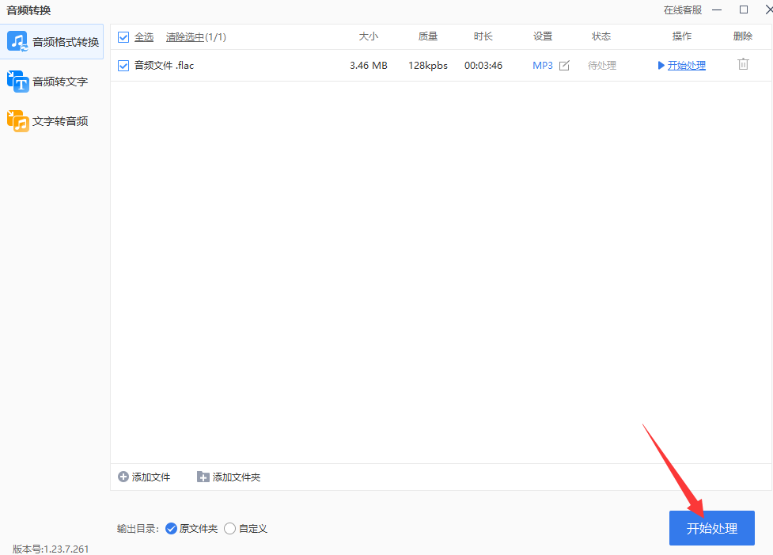Image resolution: width=773 pixels, height=555 pixels.
Task: Click 添加文件 text button
Action: coord(151,477)
